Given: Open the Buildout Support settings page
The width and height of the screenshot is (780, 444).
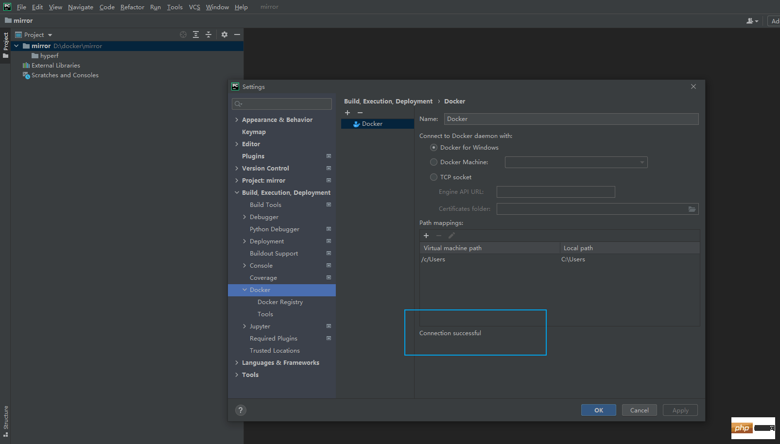Looking at the screenshot, I should (x=274, y=253).
